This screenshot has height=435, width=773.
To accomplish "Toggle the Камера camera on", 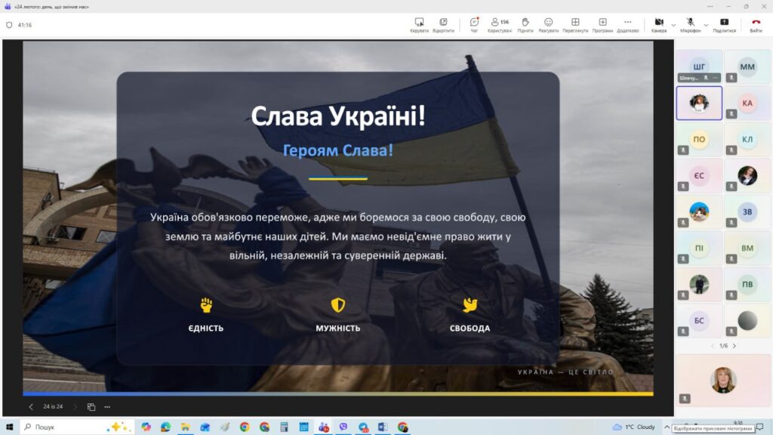I will coord(658,24).
